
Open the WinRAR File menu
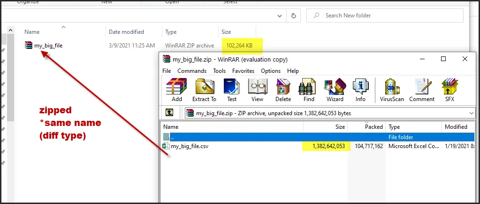coord(167,71)
